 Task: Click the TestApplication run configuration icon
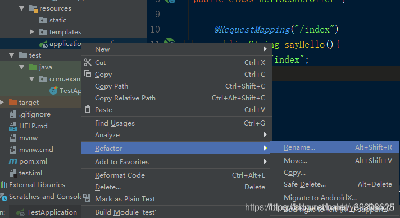pyautogui.click(x=20, y=212)
